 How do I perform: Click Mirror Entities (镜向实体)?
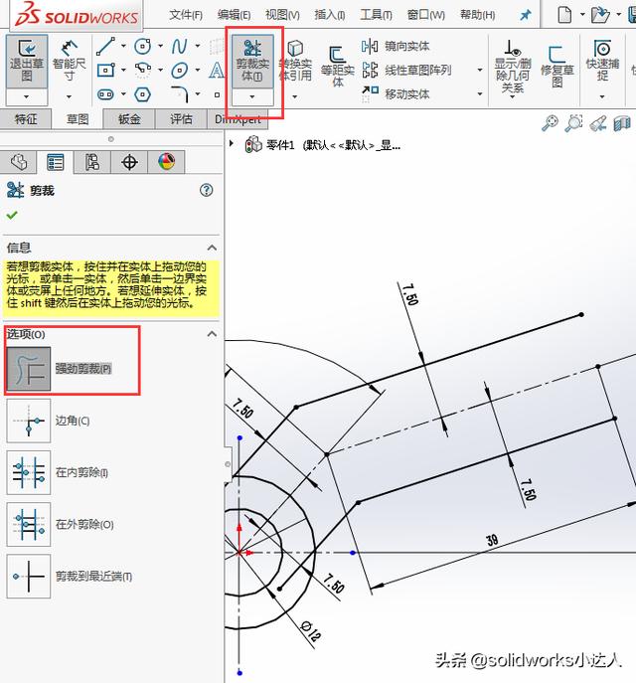(396, 46)
